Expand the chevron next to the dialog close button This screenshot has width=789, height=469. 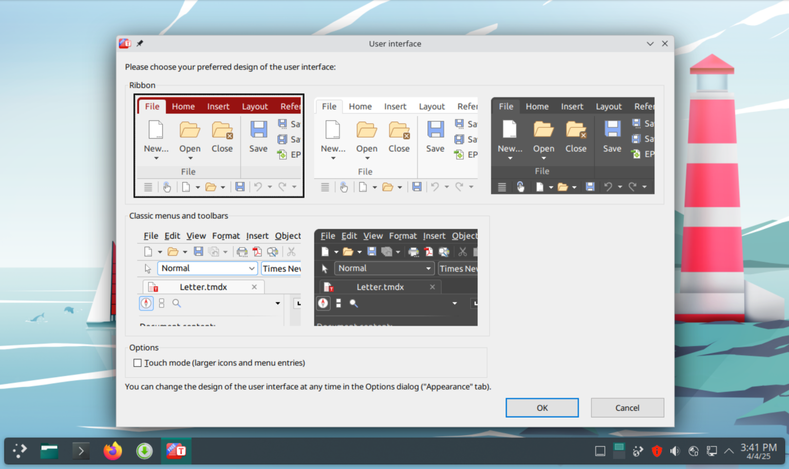pyautogui.click(x=649, y=44)
